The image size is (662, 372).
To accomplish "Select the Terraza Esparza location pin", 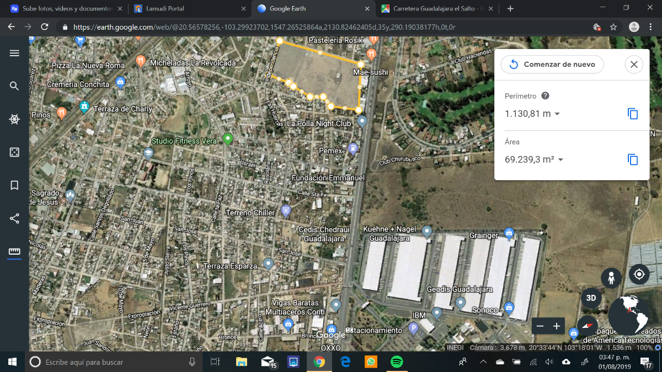I will click(x=268, y=264).
